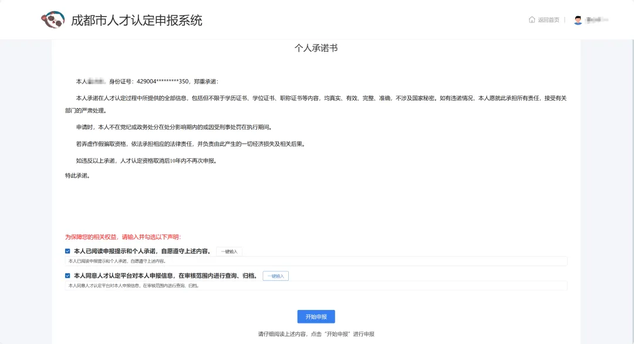The width and height of the screenshot is (634, 344).
Task: Click paragraph 若弄虚作假骗取资格
Action: 190,144
